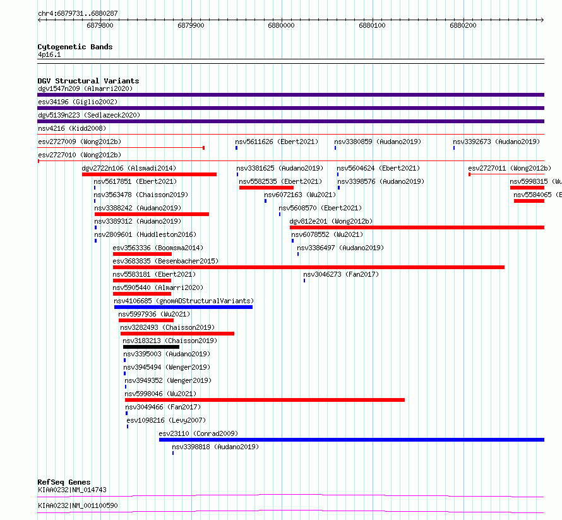Click nsv5608570 (Ebert2021) label

click(320, 208)
